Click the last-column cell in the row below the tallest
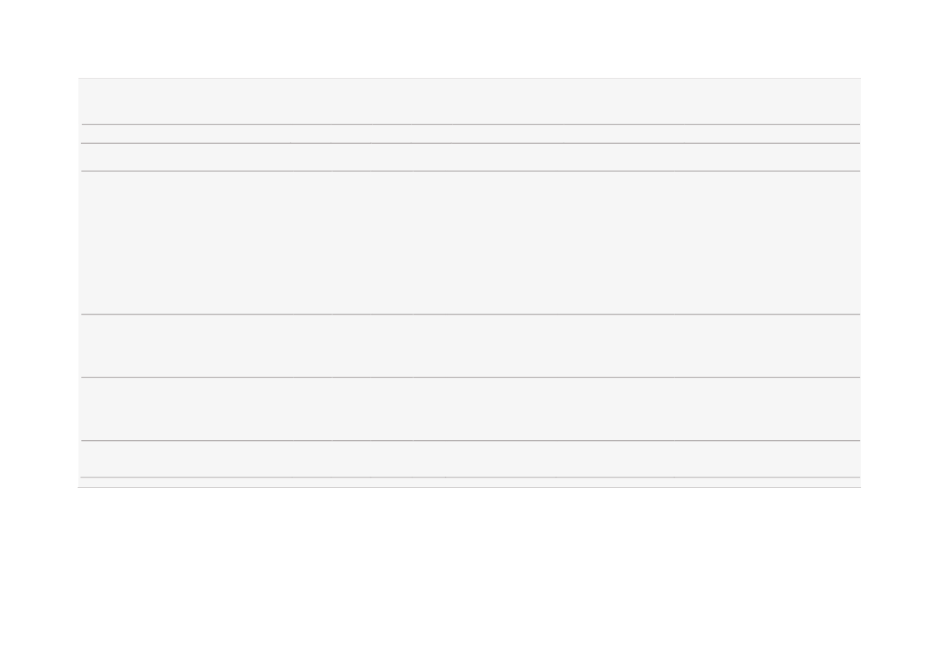This screenshot has height=657, width=930. [767, 346]
